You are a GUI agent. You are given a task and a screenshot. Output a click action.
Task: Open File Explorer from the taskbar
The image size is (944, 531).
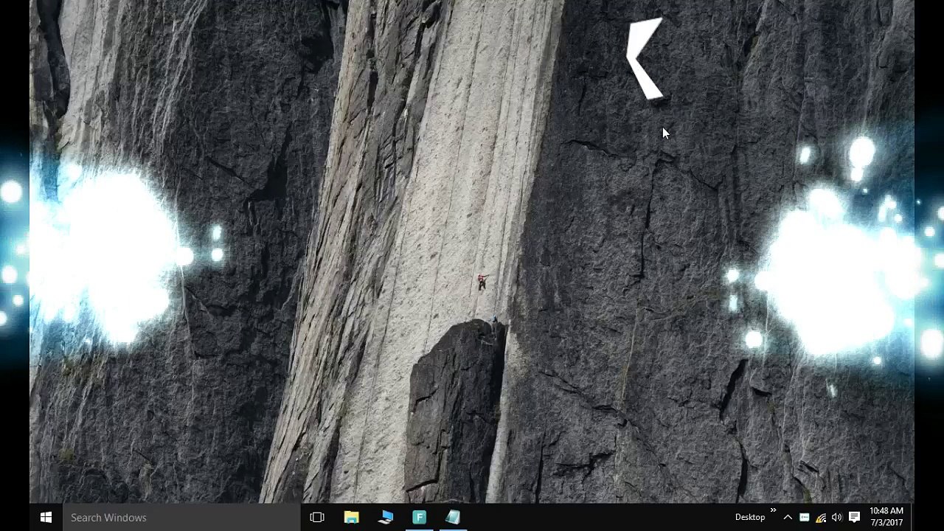click(x=351, y=517)
